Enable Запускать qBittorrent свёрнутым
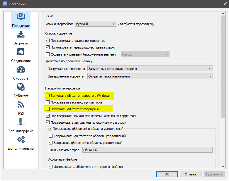Viewport: 229px width, 181px height. pos(48,109)
